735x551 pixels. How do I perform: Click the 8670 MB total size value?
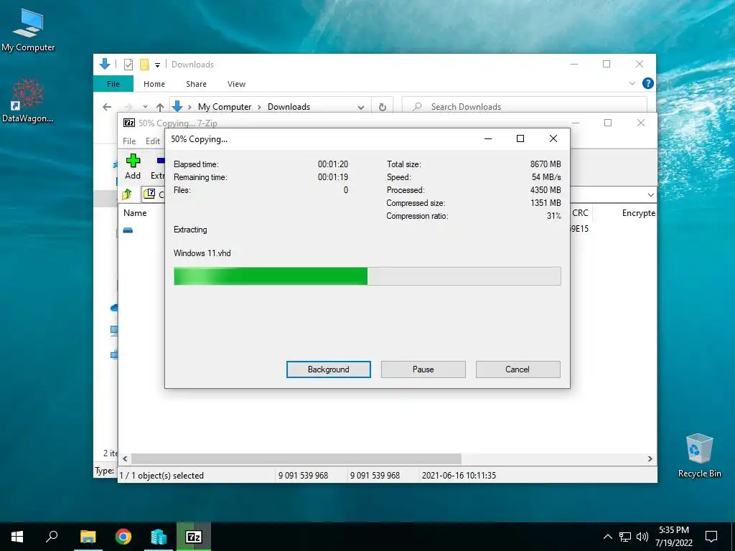pos(546,164)
